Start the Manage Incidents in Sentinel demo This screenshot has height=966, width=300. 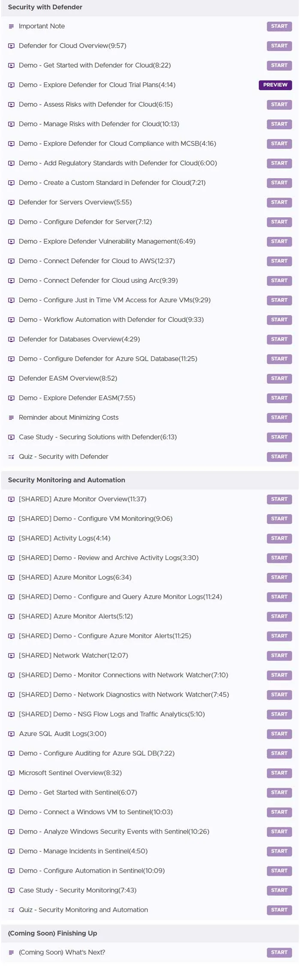279,851
